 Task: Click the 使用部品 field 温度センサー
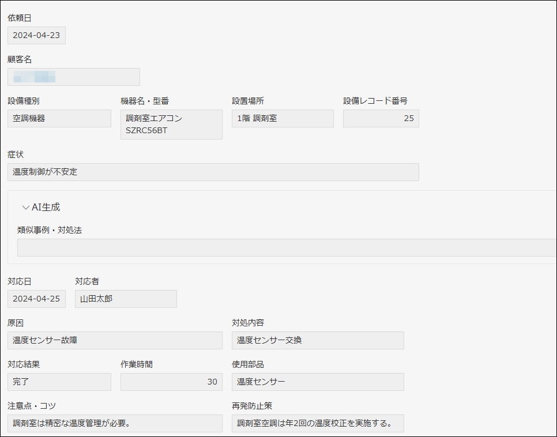pyautogui.click(x=318, y=382)
